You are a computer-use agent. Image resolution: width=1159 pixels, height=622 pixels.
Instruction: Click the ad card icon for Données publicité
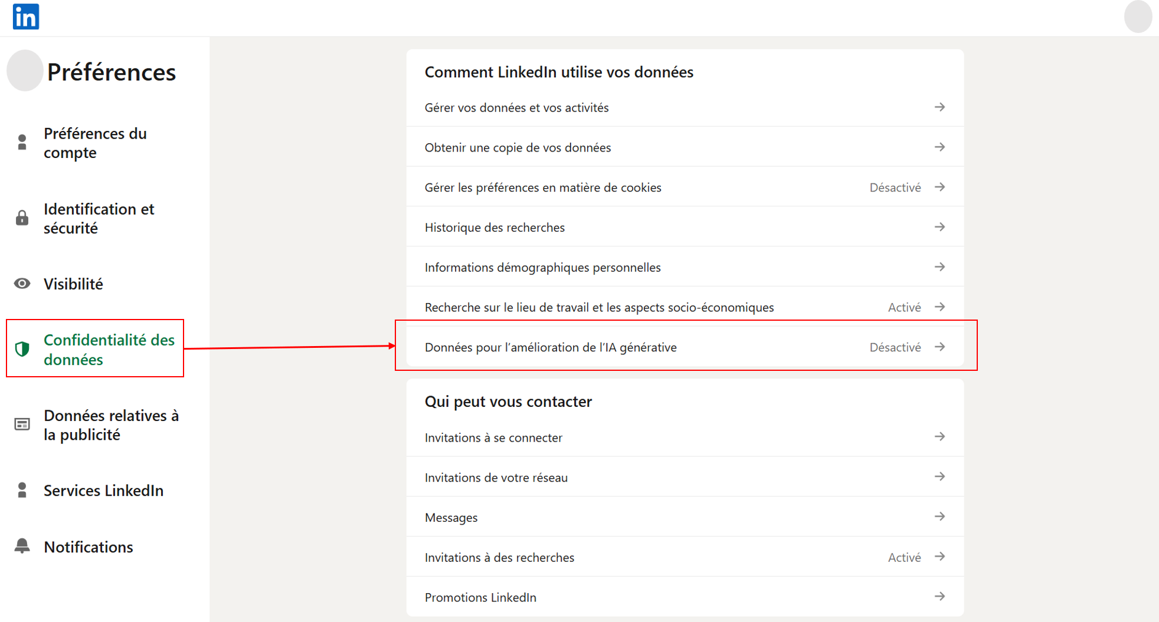22,424
